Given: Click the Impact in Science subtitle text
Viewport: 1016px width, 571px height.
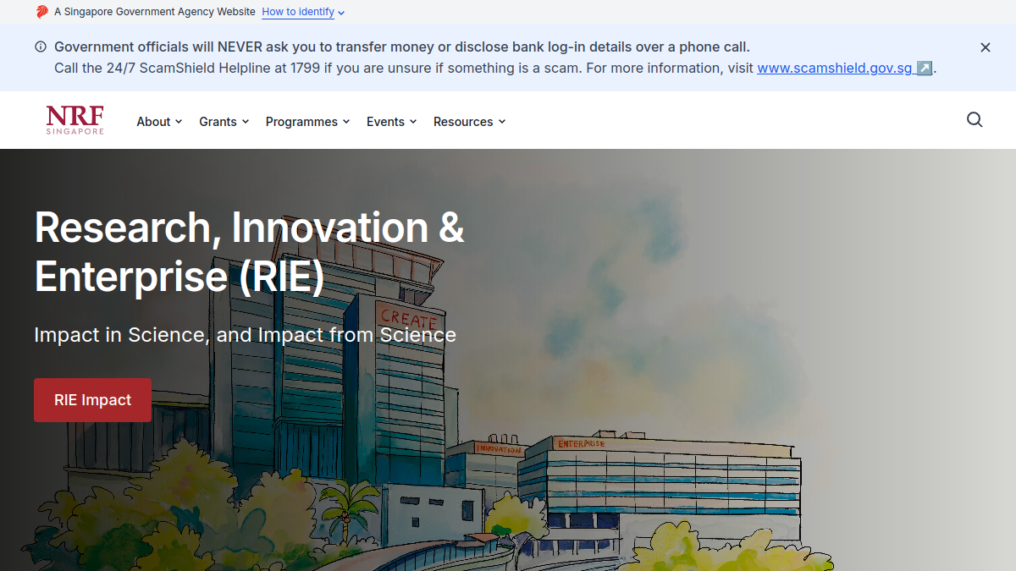Looking at the screenshot, I should 245,335.
